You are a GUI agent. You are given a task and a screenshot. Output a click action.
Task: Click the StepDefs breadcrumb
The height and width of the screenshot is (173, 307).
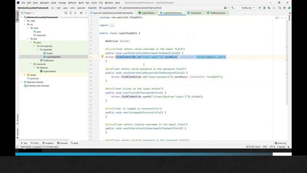[x=92, y=8]
